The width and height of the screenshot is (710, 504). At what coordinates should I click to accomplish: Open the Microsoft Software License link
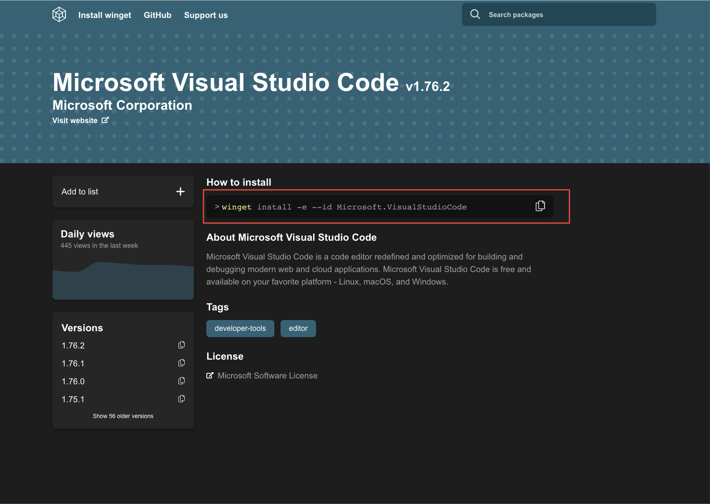pyautogui.click(x=267, y=375)
